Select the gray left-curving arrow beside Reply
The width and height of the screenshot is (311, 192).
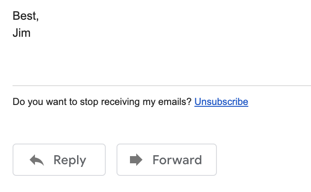(37, 160)
